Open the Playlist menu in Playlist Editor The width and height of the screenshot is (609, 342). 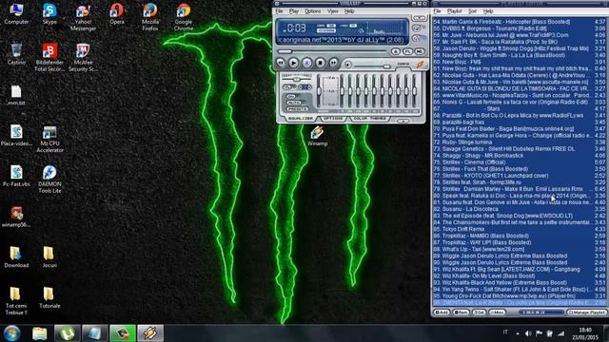pos(455,11)
